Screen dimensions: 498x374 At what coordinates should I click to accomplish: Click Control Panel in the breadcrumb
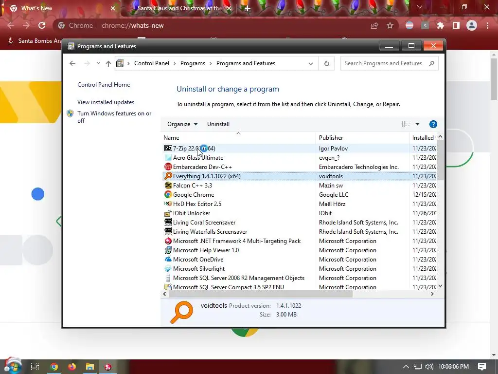tap(152, 63)
